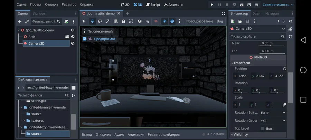Save current resource in Inspector

click(x=247, y=21)
